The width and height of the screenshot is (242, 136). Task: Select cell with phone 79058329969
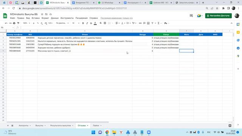(15, 38)
